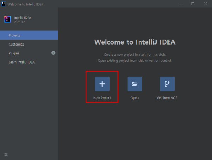
Task: Click the version text 2021.3.2
Action: click(x=19, y=22)
